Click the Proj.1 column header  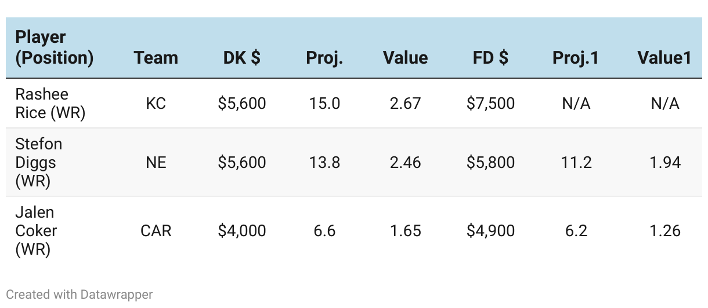click(x=575, y=58)
